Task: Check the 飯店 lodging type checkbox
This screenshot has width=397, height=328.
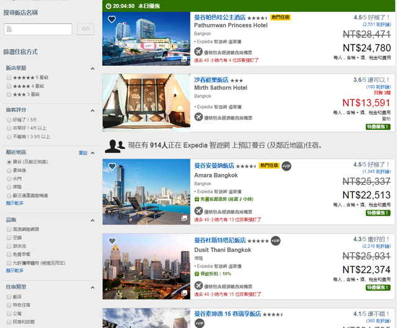Action: [x=9, y=296]
